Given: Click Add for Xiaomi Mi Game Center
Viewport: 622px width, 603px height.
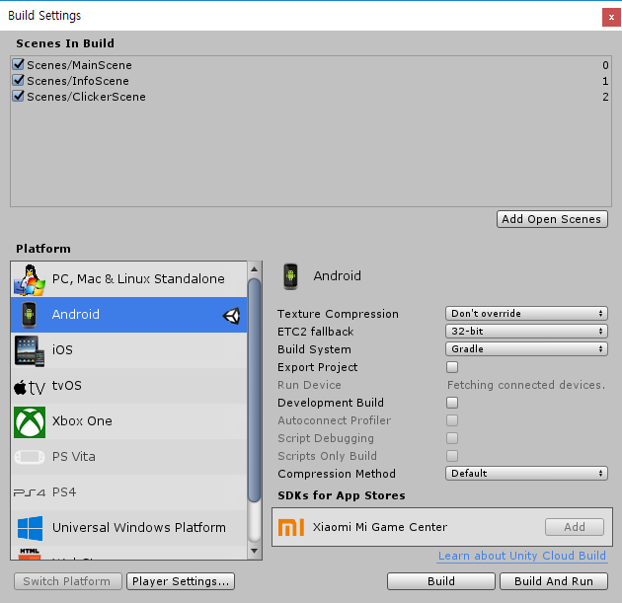Looking at the screenshot, I should tap(575, 527).
